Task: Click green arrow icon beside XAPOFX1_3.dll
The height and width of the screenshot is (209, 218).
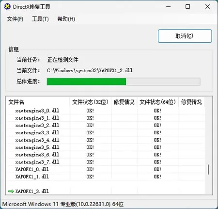Action: tap(11, 192)
